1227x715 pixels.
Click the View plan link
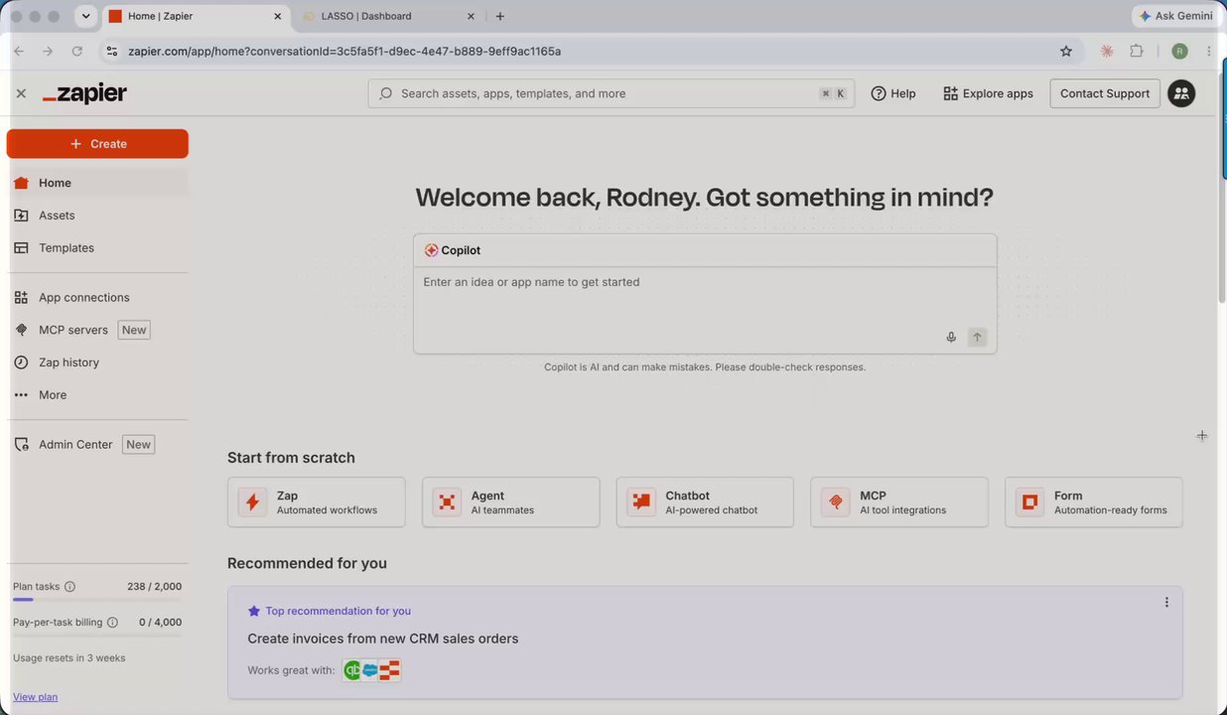[35, 697]
